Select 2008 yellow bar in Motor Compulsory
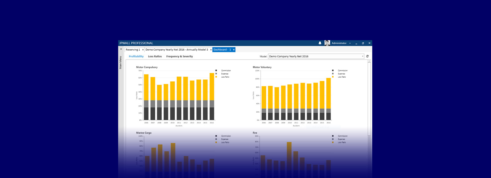The width and height of the screenshot is (491, 178). (x=159, y=93)
